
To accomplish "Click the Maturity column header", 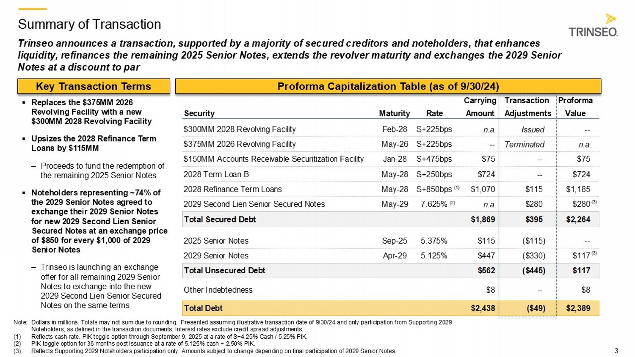I will [394, 113].
